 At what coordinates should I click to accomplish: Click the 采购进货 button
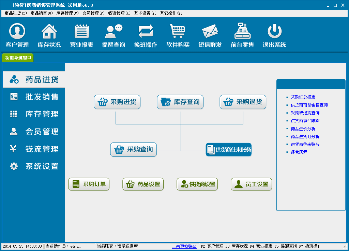point(117,102)
